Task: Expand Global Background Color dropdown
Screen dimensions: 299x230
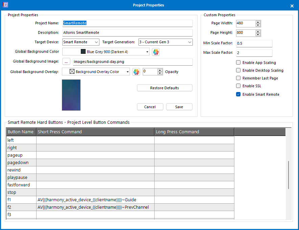Action: click(x=147, y=52)
